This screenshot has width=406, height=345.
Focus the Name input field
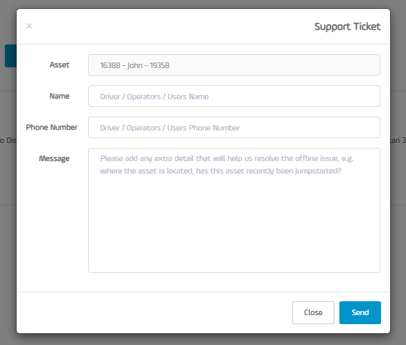tap(234, 96)
